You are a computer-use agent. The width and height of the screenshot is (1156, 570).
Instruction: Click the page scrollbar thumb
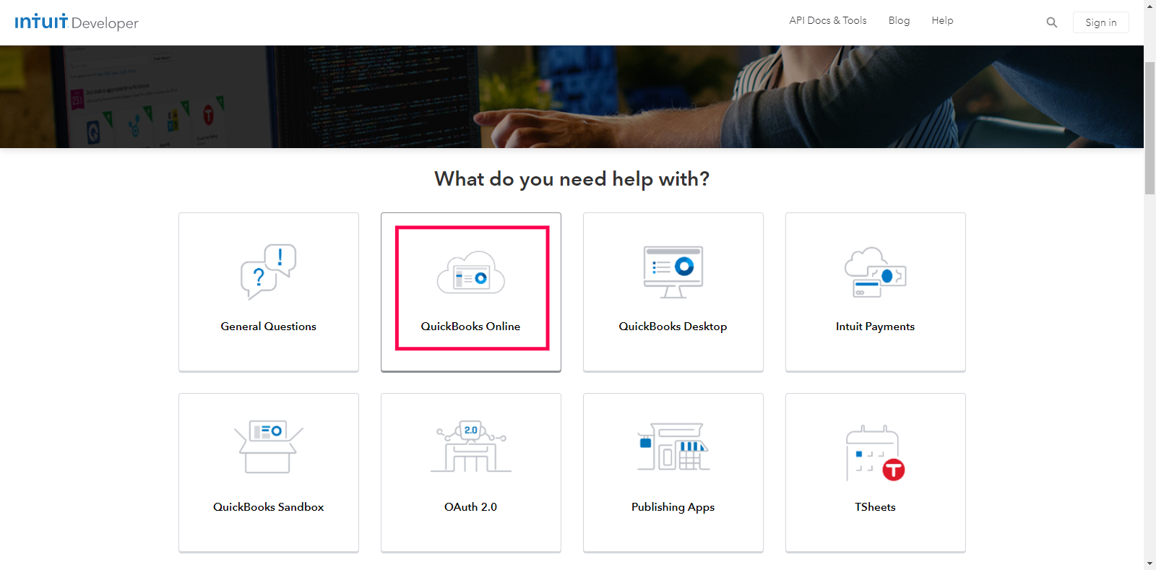click(x=1150, y=128)
